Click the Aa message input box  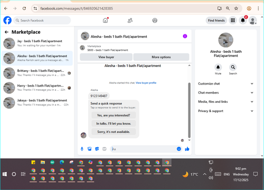tap(144, 149)
